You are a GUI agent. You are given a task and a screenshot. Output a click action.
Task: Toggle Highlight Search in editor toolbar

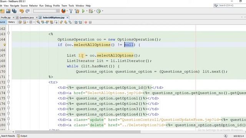[x=51, y=22]
